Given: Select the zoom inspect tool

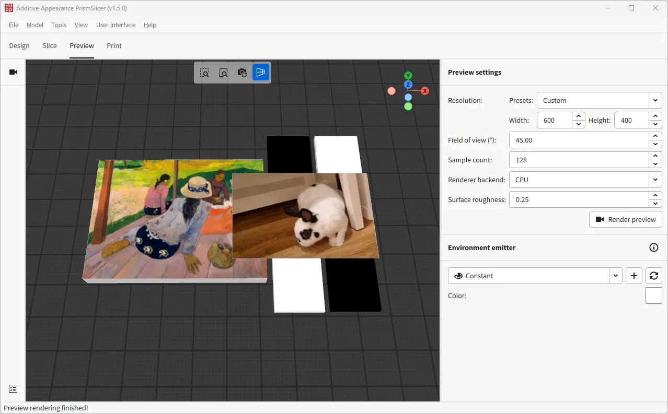Looking at the screenshot, I should point(223,73).
